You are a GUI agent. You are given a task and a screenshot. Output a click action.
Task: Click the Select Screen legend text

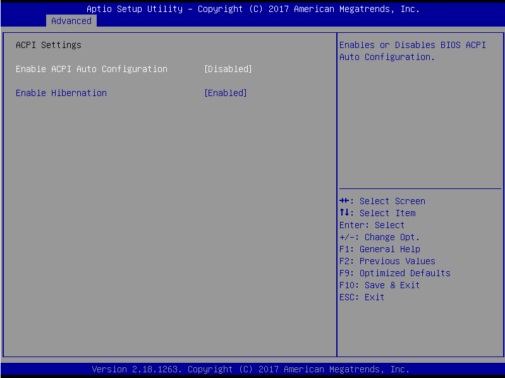[x=392, y=201]
